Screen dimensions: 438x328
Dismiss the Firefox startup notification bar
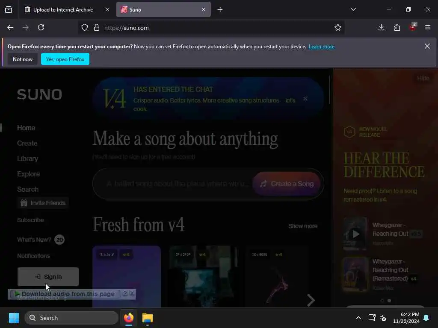[427, 46]
